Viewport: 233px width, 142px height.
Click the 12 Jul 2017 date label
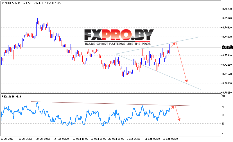[7, 139]
